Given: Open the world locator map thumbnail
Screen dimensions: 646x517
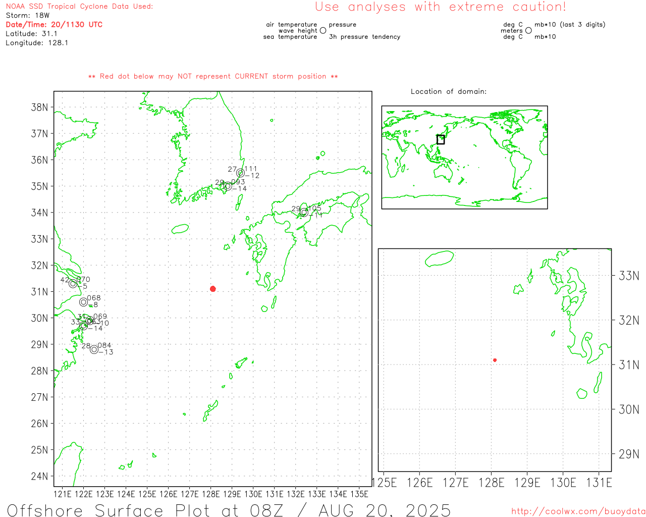Looking at the screenshot, I should (464, 157).
